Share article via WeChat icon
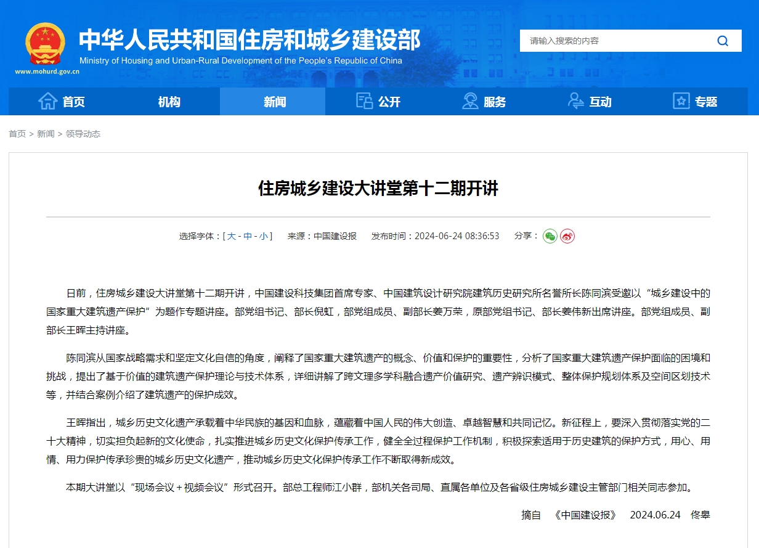The height and width of the screenshot is (548, 759). pos(550,236)
